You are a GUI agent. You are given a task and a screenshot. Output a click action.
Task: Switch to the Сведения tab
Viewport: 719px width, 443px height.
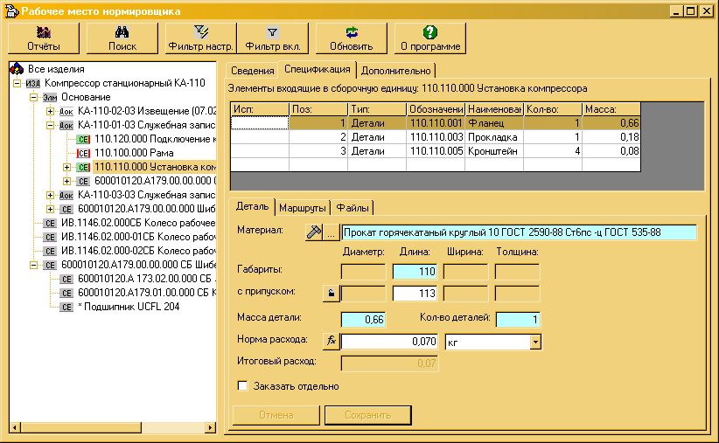point(252,71)
